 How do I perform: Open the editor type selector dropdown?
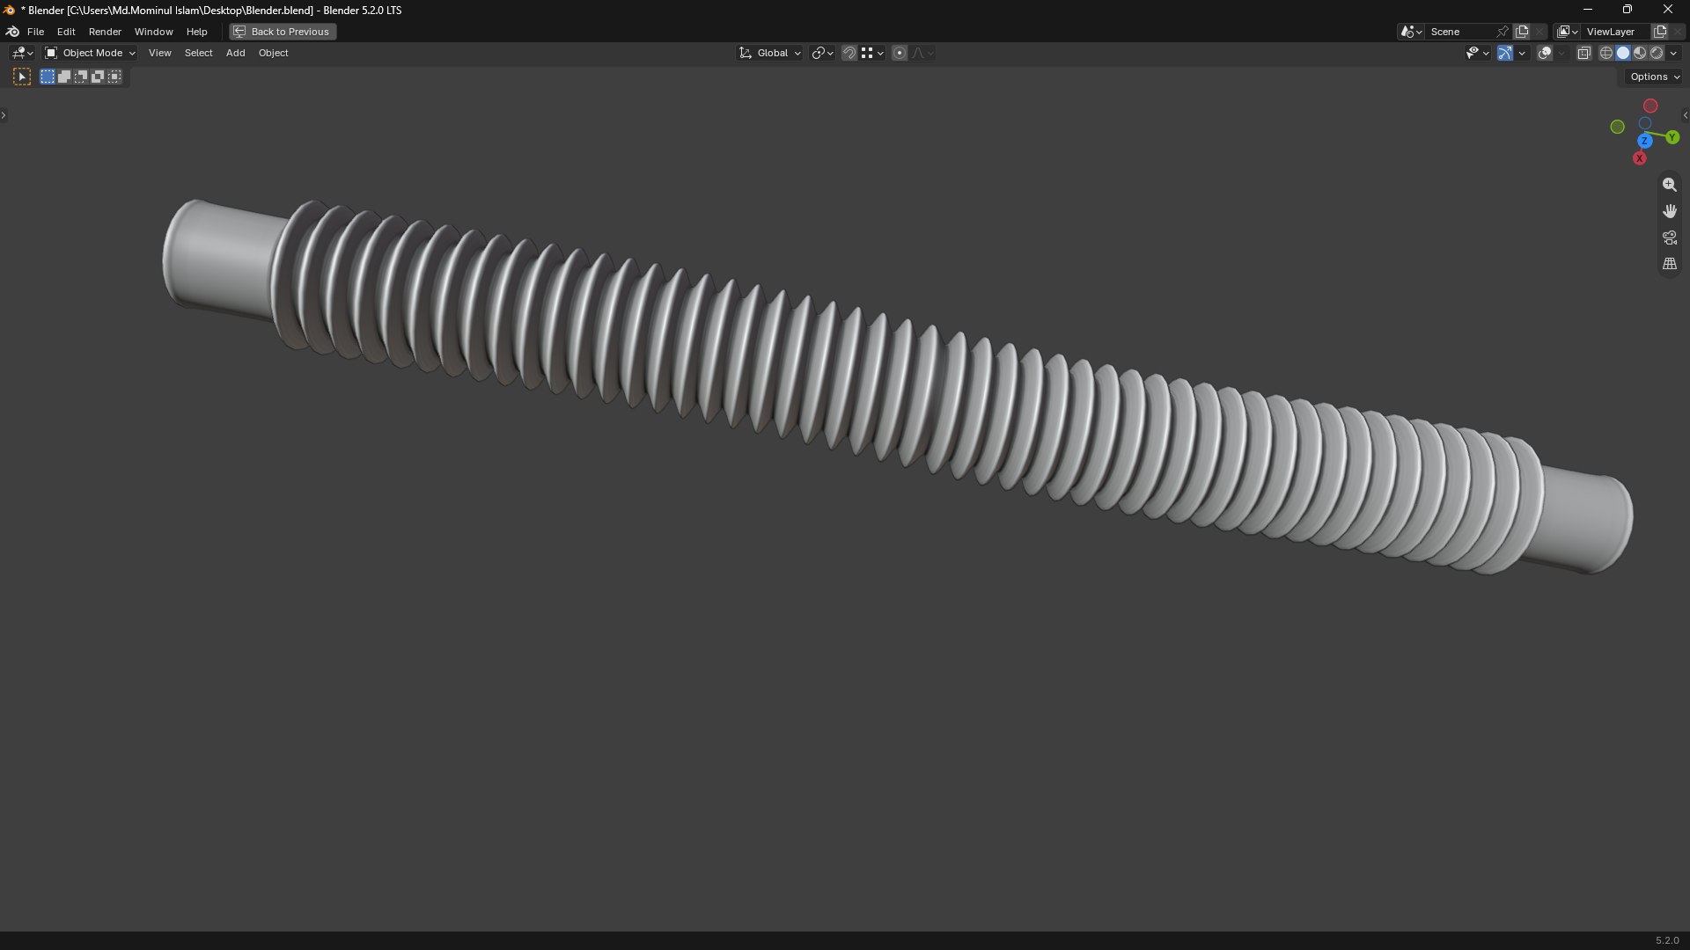22,53
